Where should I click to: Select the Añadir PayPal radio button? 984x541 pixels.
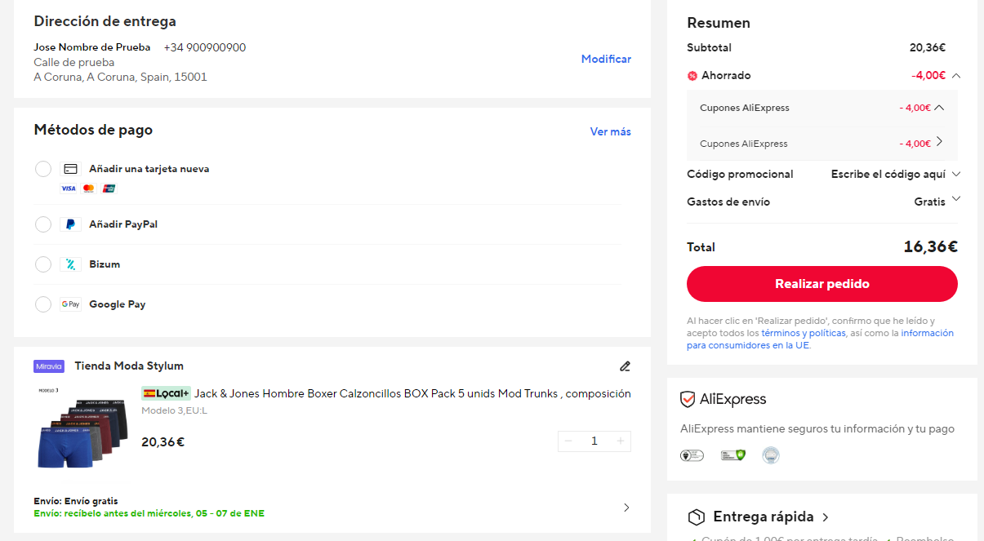(43, 224)
